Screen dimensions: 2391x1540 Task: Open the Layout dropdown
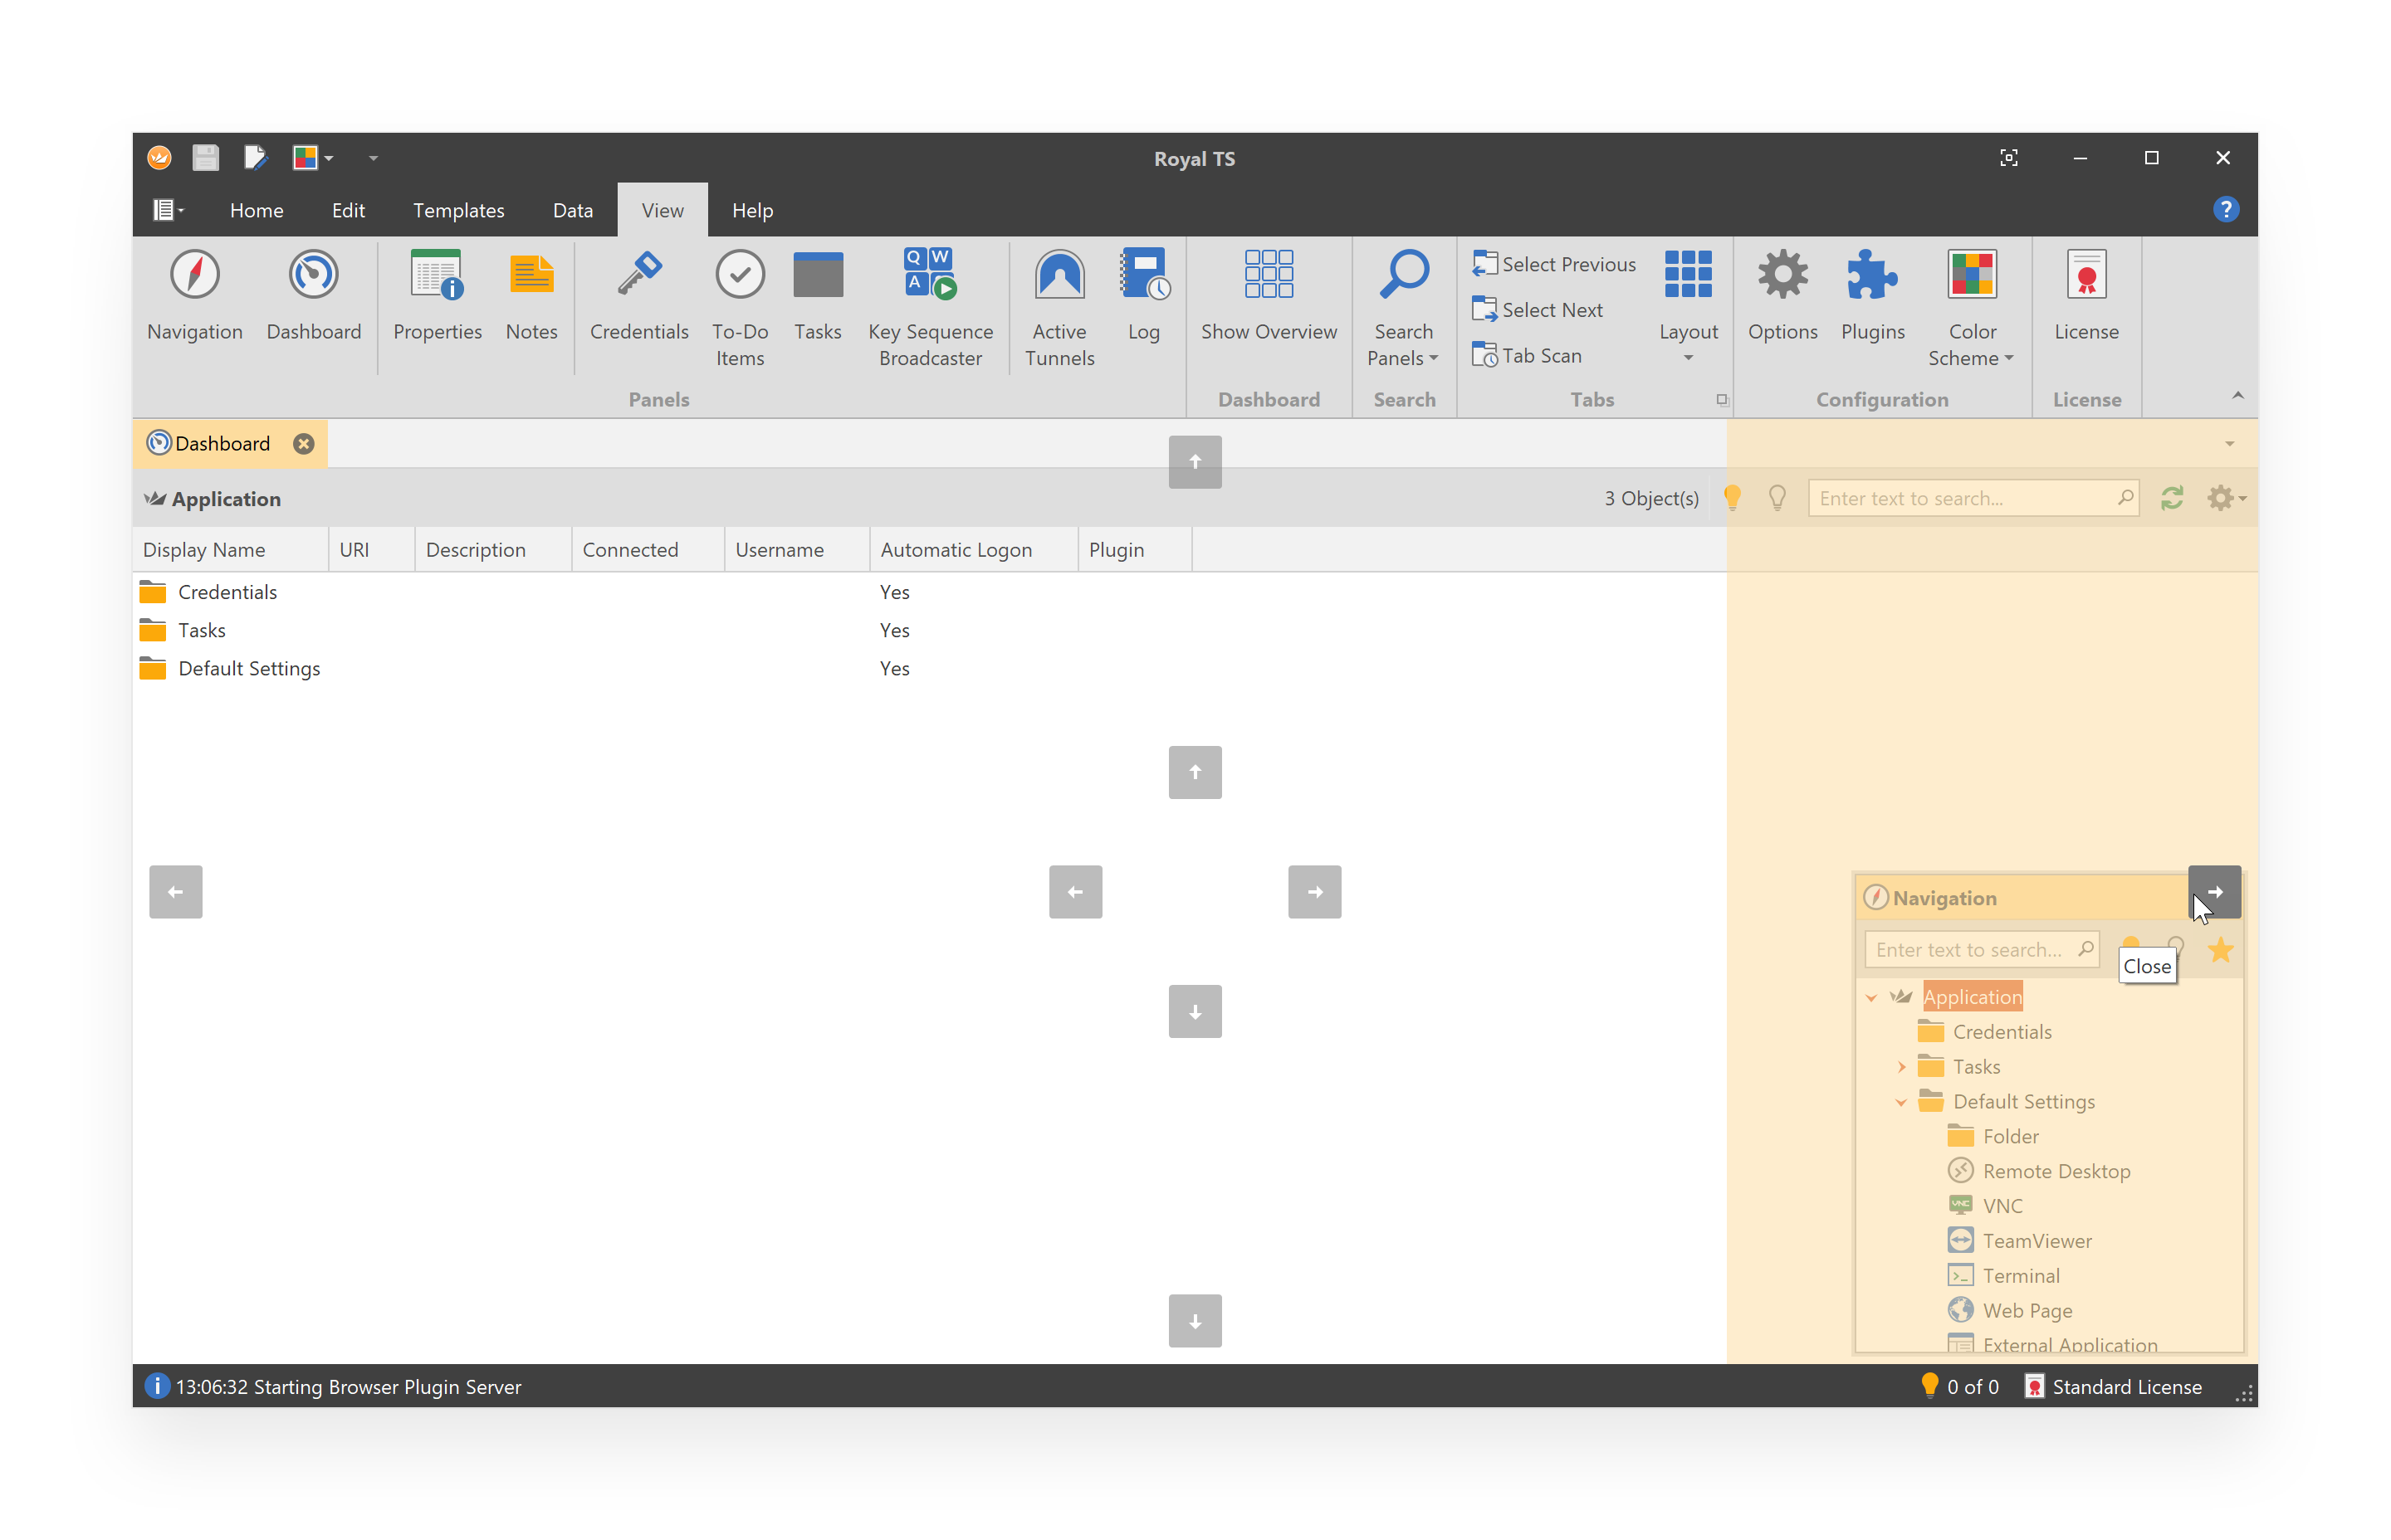[1688, 307]
